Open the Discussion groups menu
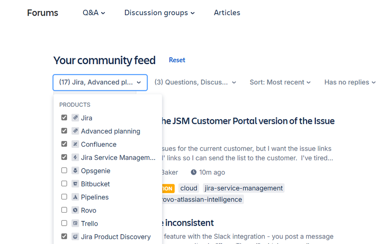Screen dimensions: 390x244 (159, 13)
